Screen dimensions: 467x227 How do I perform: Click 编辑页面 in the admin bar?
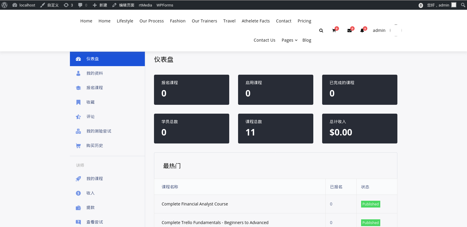pyautogui.click(x=123, y=5)
